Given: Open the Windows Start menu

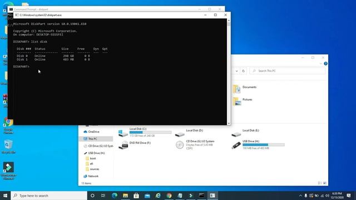Looking at the screenshot, I should [5, 196].
